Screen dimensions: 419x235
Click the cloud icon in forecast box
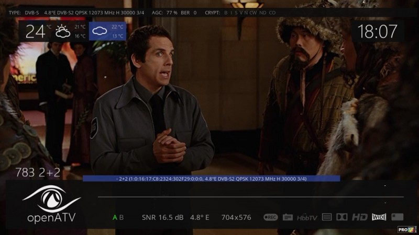tap(99, 32)
